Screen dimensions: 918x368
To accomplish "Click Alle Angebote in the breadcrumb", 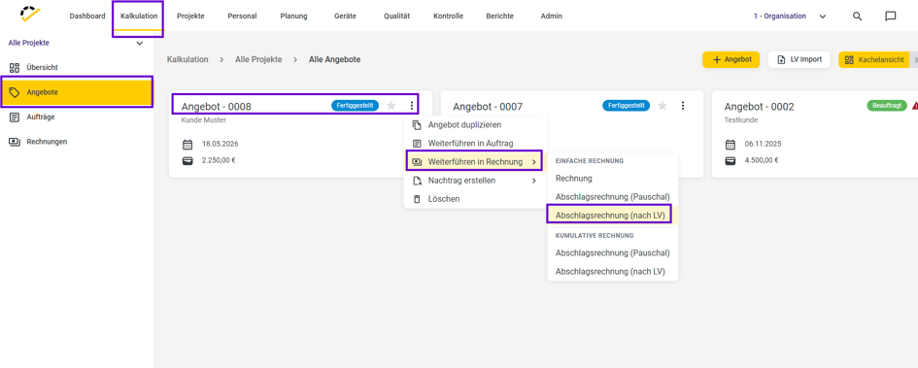I will [335, 59].
